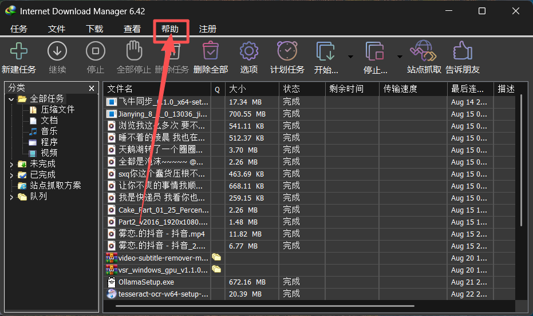Expand the 未完成 tree node
Viewport: 533px width, 316px height.
tap(11, 165)
